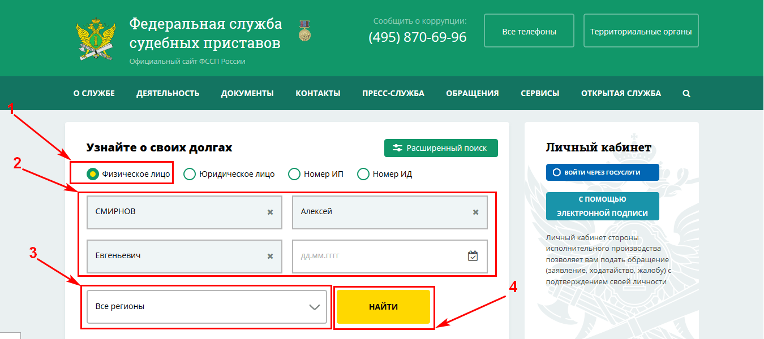Select the Физическое лицо radio button
The height and width of the screenshot is (339, 764).
point(93,174)
